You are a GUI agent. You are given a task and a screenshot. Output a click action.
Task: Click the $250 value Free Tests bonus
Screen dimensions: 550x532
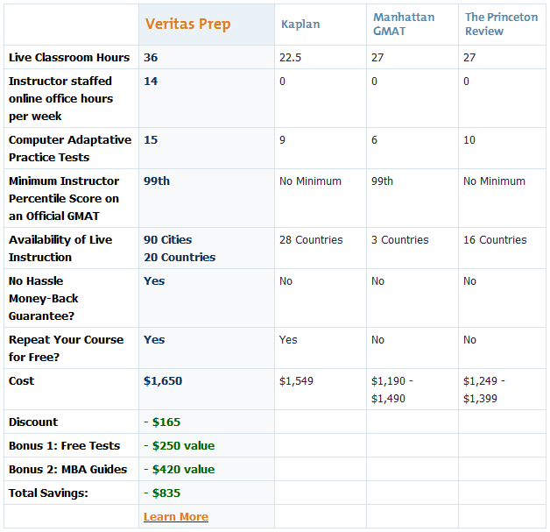(180, 446)
